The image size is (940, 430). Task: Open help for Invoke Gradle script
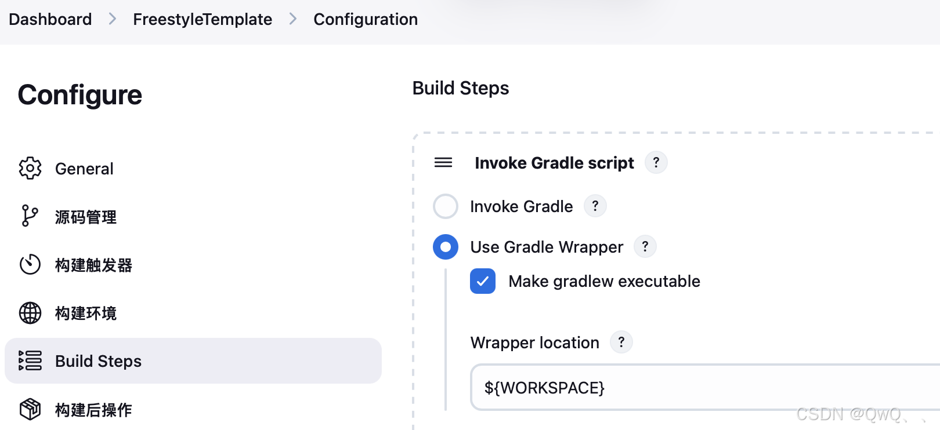[x=656, y=163]
